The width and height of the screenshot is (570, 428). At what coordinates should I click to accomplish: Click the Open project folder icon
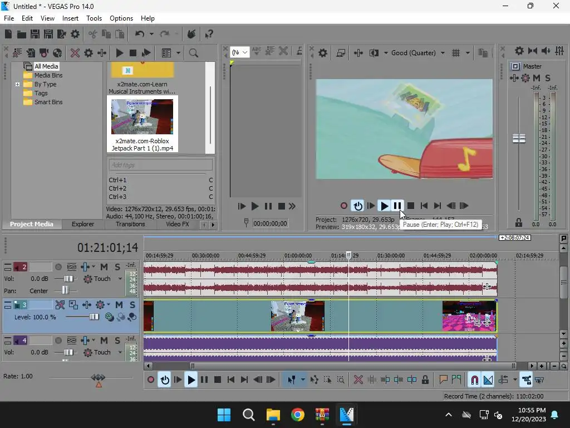click(22, 34)
